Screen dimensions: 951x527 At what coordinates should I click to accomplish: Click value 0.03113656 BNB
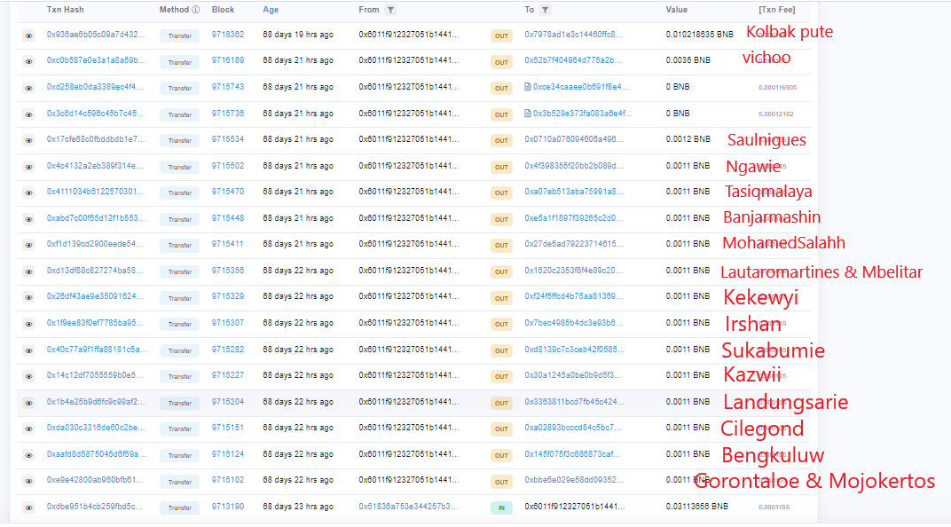click(697, 507)
